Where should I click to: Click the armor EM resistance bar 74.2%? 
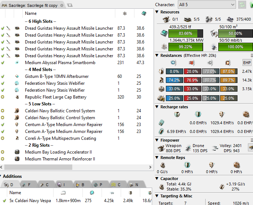click(x=175, y=80)
